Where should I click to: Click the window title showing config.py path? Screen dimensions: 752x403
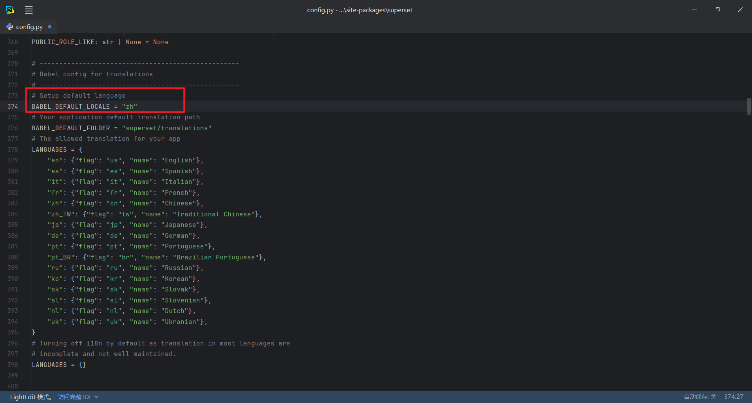click(360, 10)
